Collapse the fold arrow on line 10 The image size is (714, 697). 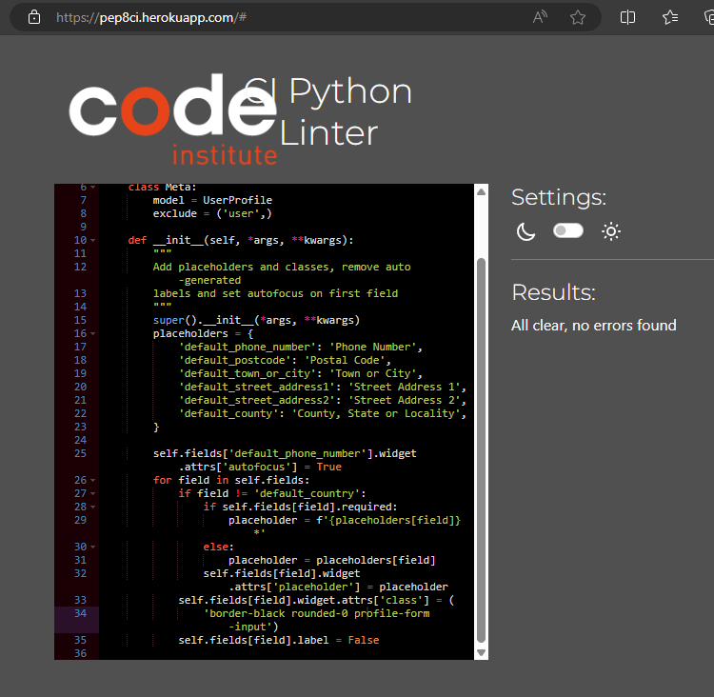93,240
